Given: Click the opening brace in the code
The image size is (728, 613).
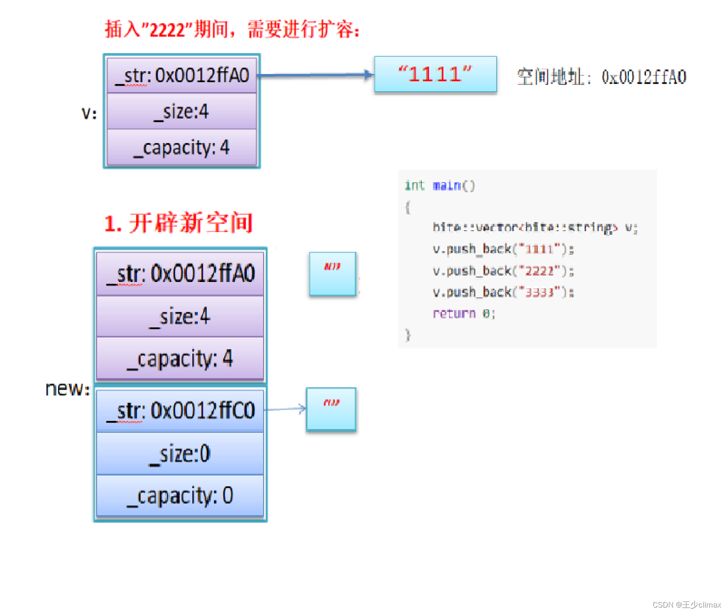Looking at the screenshot, I should click(407, 208).
